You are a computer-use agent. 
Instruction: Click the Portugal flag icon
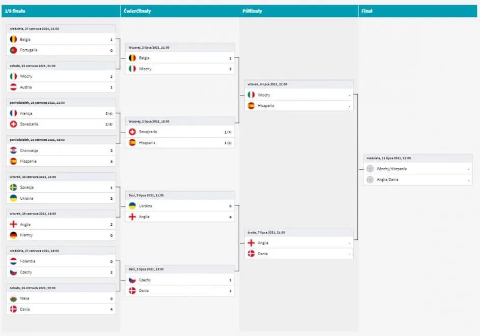(x=13, y=50)
